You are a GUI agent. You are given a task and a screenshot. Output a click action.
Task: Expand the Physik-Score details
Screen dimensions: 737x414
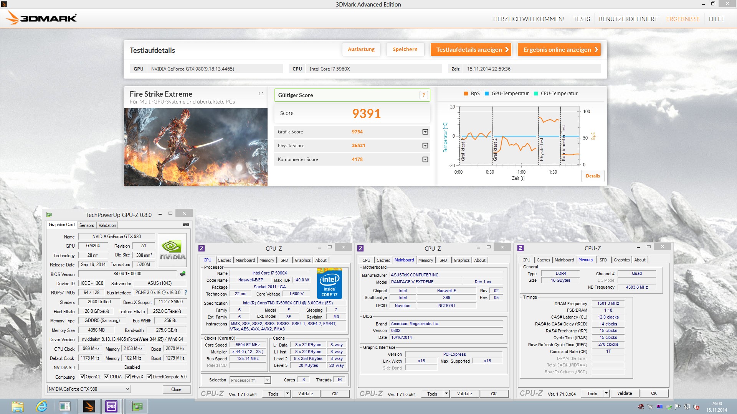[x=425, y=146]
